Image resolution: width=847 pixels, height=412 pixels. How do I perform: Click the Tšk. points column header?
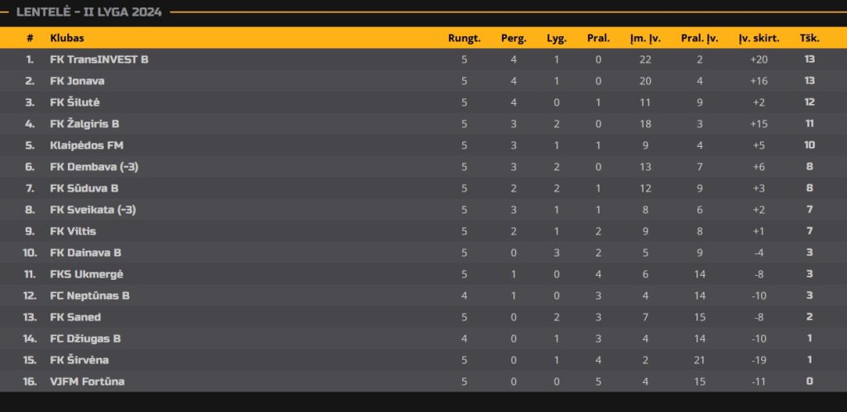[810, 38]
